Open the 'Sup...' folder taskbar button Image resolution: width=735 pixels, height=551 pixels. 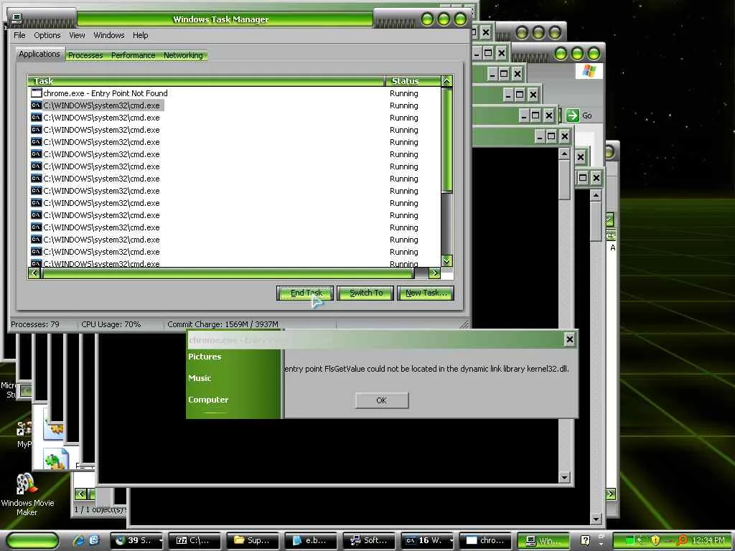(x=253, y=541)
